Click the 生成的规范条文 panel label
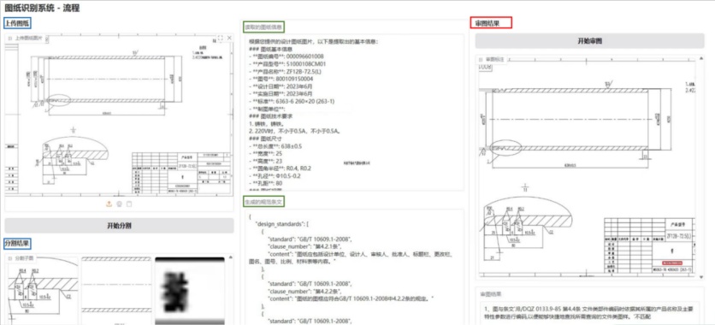The image size is (715, 325). click(x=263, y=201)
